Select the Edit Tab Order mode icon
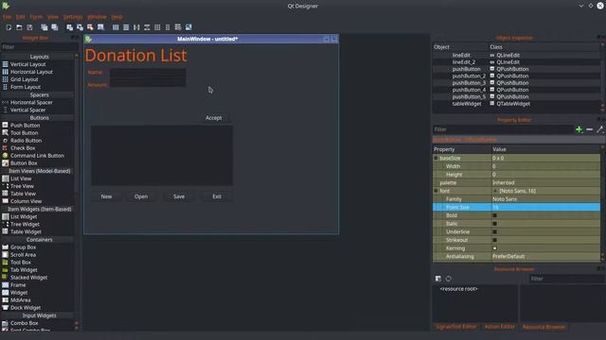Image resolution: width=606 pixels, height=340 pixels. tap(100, 27)
